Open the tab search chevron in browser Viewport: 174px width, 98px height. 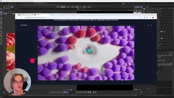[x=17, y=15]
